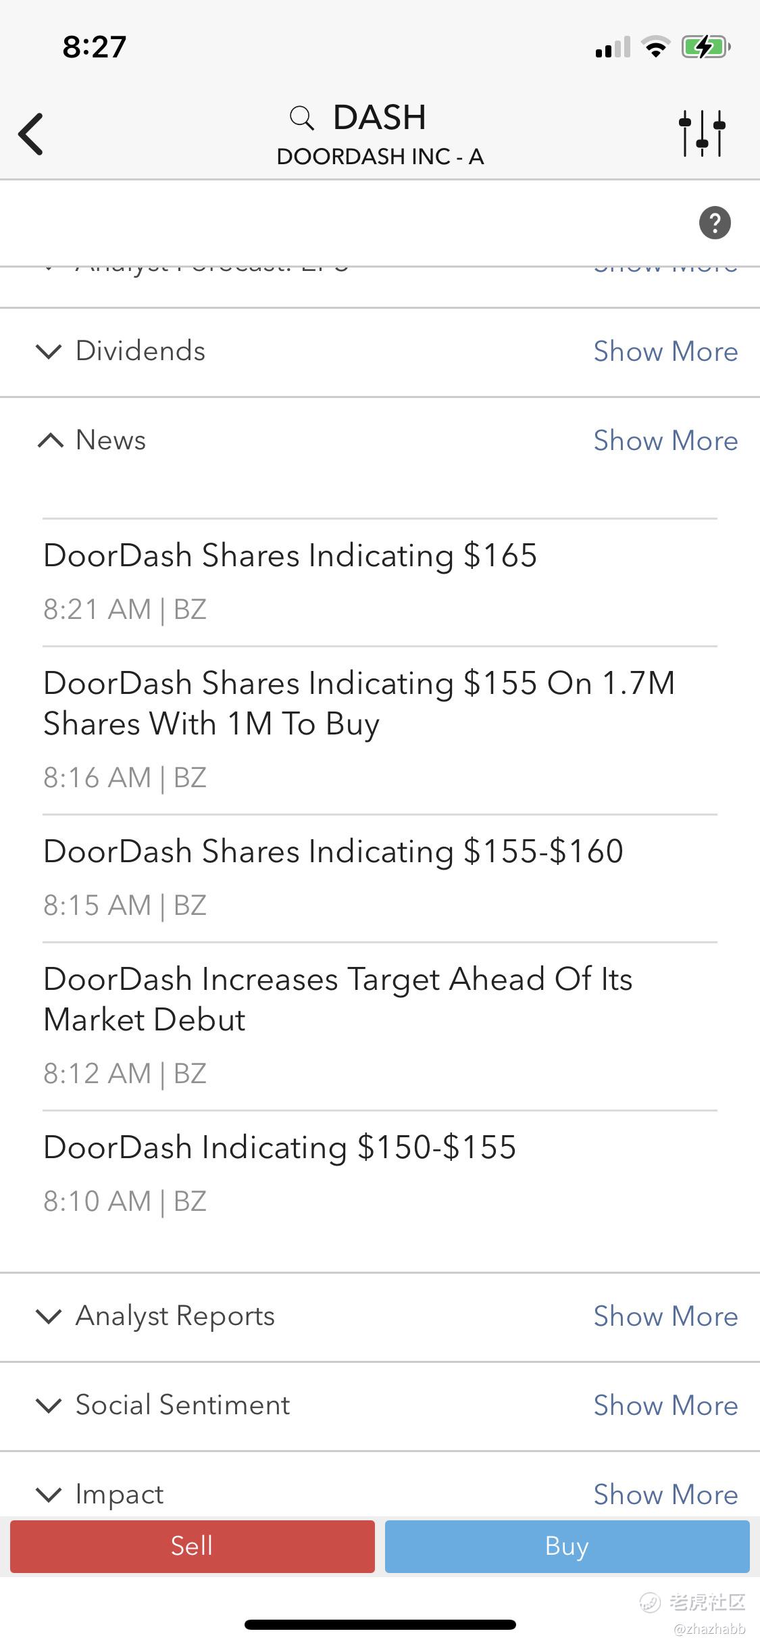Open 'DoorDash Indicating $150-$155' news item

pyautogui.click(x=280, y=1147)
